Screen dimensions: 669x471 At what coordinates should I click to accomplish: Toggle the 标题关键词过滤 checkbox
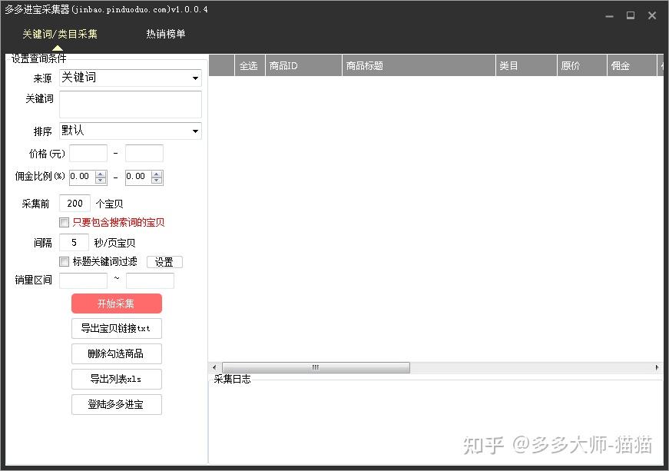(x=65, y=261)
